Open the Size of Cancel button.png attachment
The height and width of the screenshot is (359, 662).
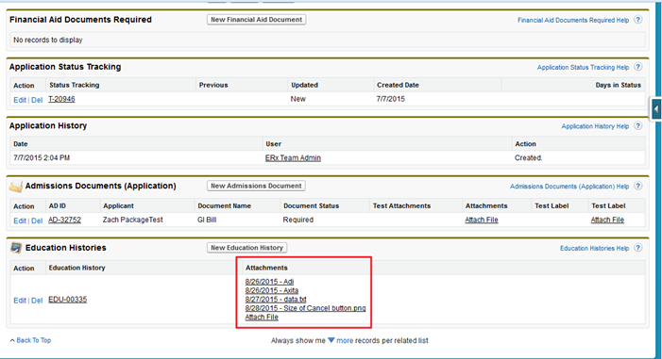coord(305,308)
